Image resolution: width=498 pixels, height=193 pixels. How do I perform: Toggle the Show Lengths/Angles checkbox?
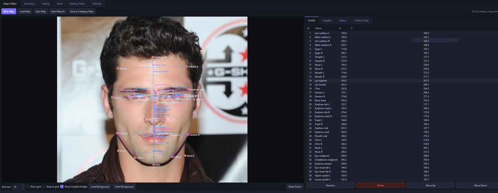62,187
